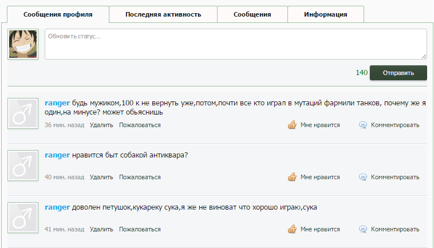Image resolution: width=434 pixels, height=248 pixels.
Task: Click comment bubble icon on the 36 min. post
Action: click(x=362, y=125)
